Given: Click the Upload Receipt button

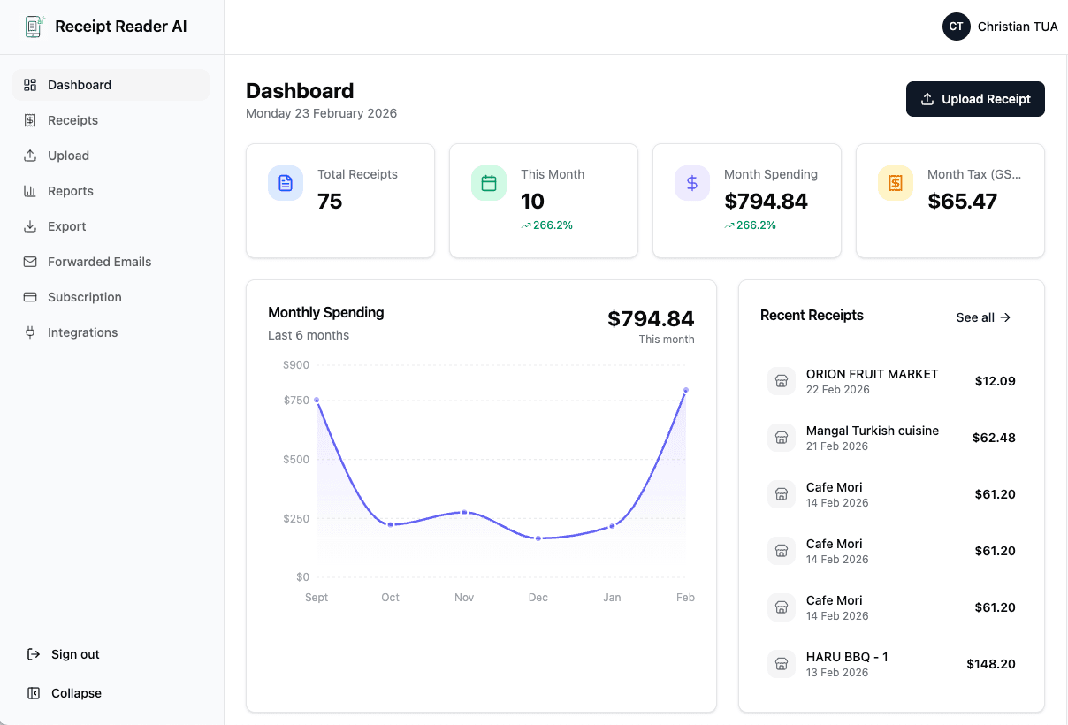Looking at the screenshot, I should click(x=975, y=99).
